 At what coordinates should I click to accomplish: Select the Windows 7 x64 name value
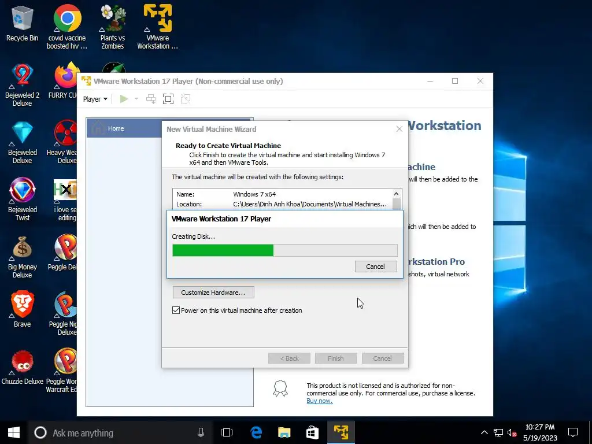[x=254, y=194]
